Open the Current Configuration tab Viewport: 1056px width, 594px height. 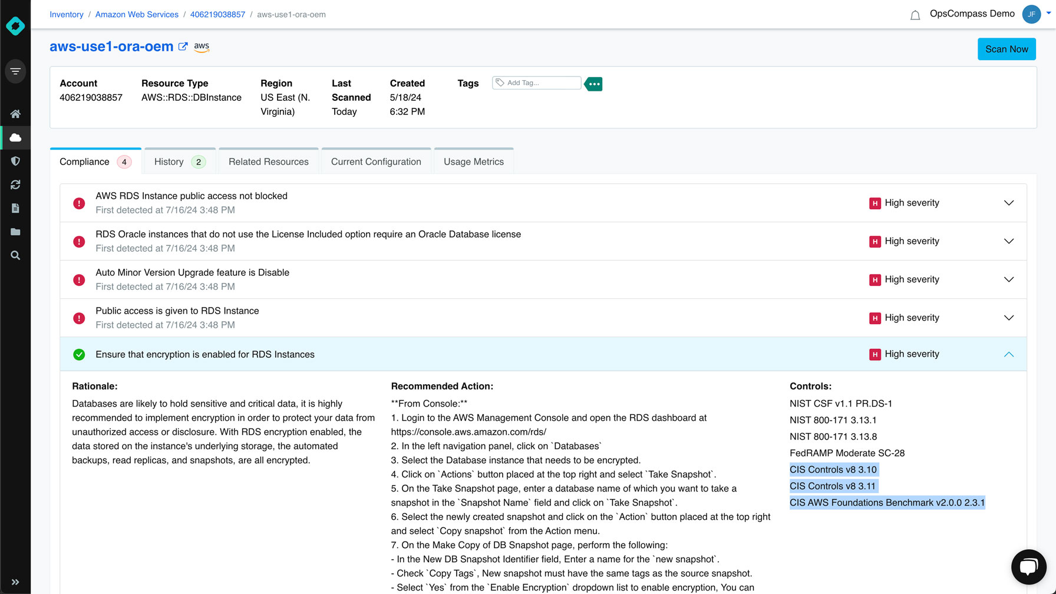coord(376,161)
